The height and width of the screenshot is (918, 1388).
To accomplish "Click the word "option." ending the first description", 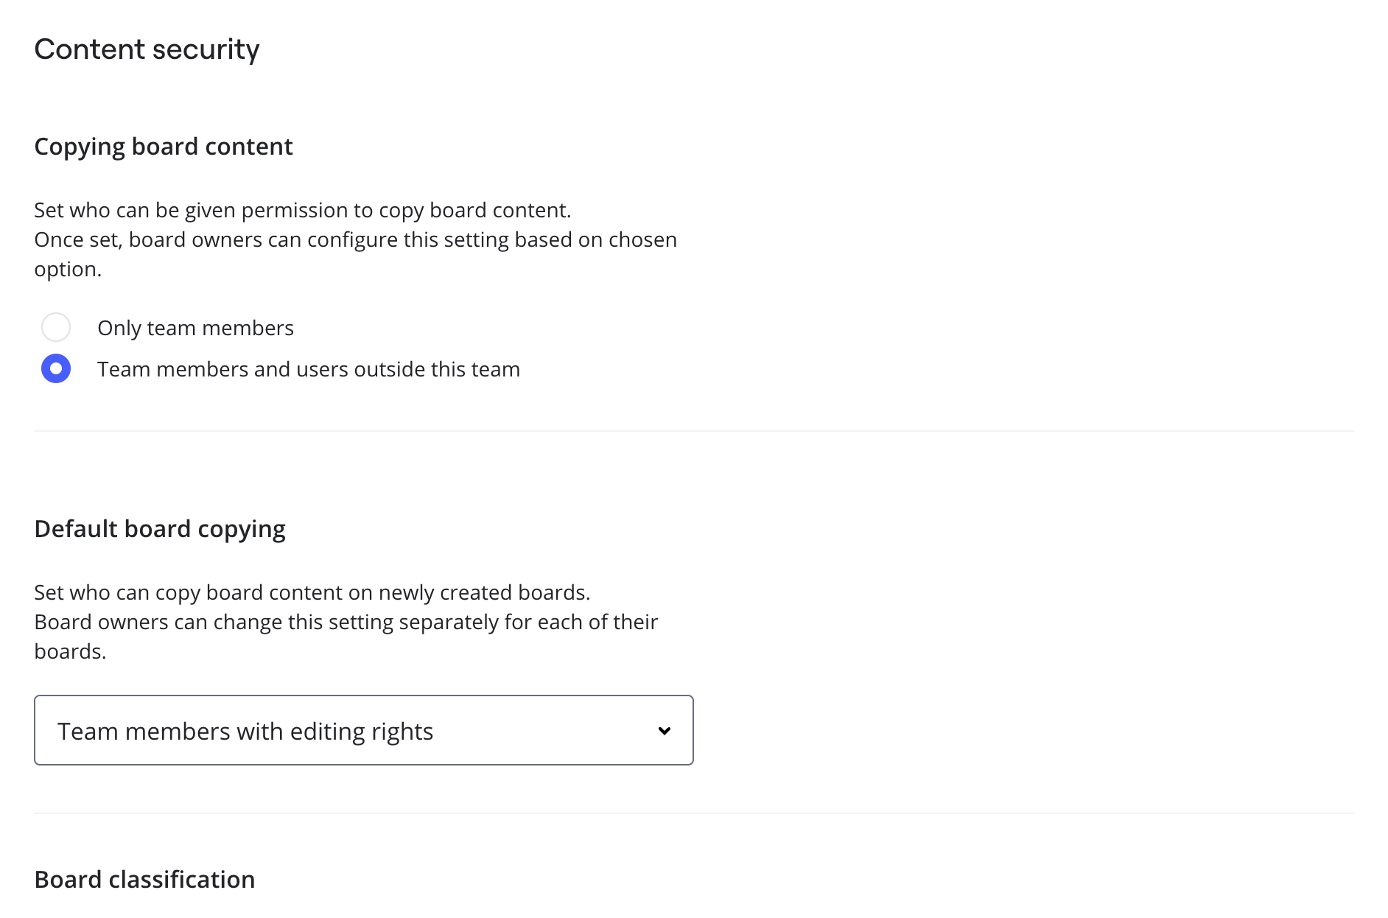I will tap(68, 270).
